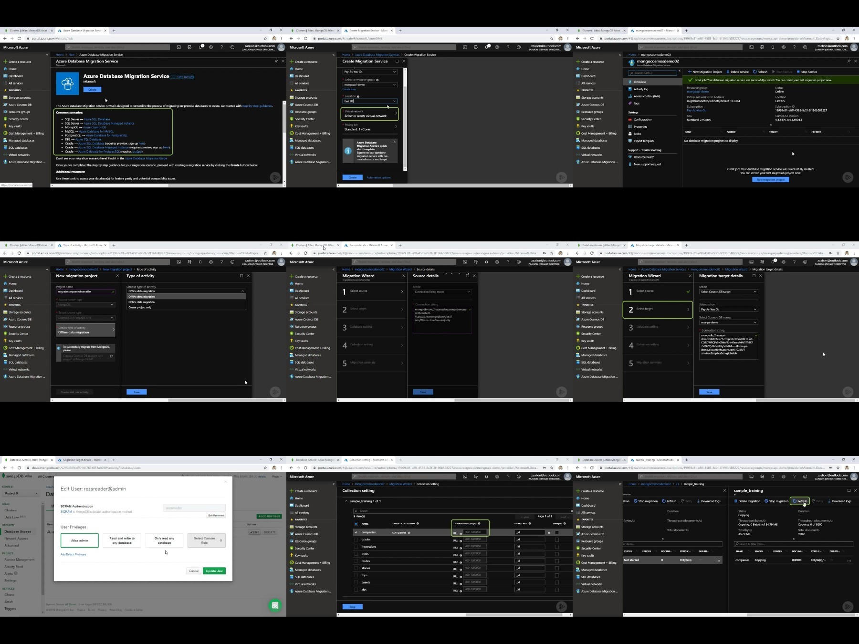Pin the mongocosmosdemo02 blade with the pin icon
Image resolution: width=859 pixels, height=644 pixels.
[849, 61]
